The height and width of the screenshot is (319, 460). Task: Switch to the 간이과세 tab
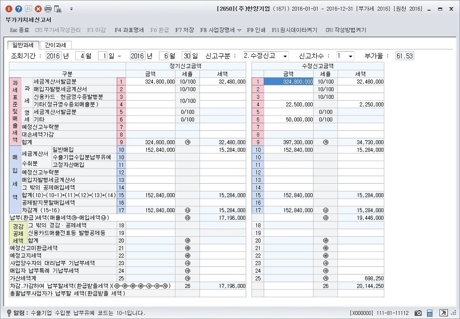(55, 45)
